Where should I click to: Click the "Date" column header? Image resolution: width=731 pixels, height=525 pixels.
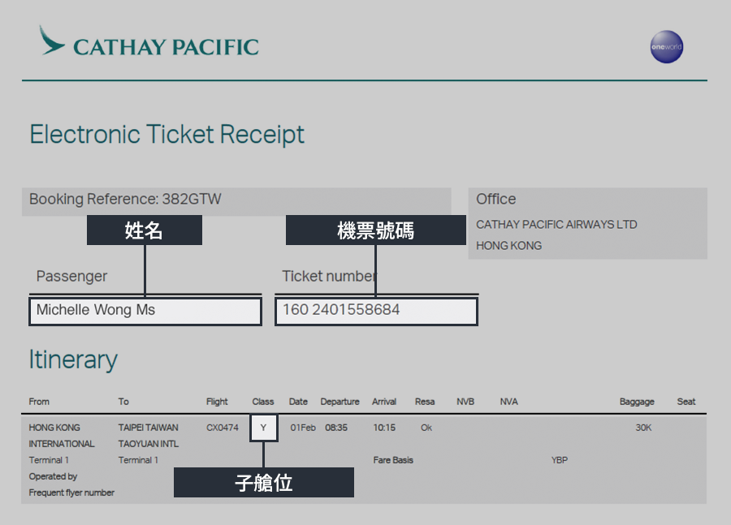pos(298,402)
